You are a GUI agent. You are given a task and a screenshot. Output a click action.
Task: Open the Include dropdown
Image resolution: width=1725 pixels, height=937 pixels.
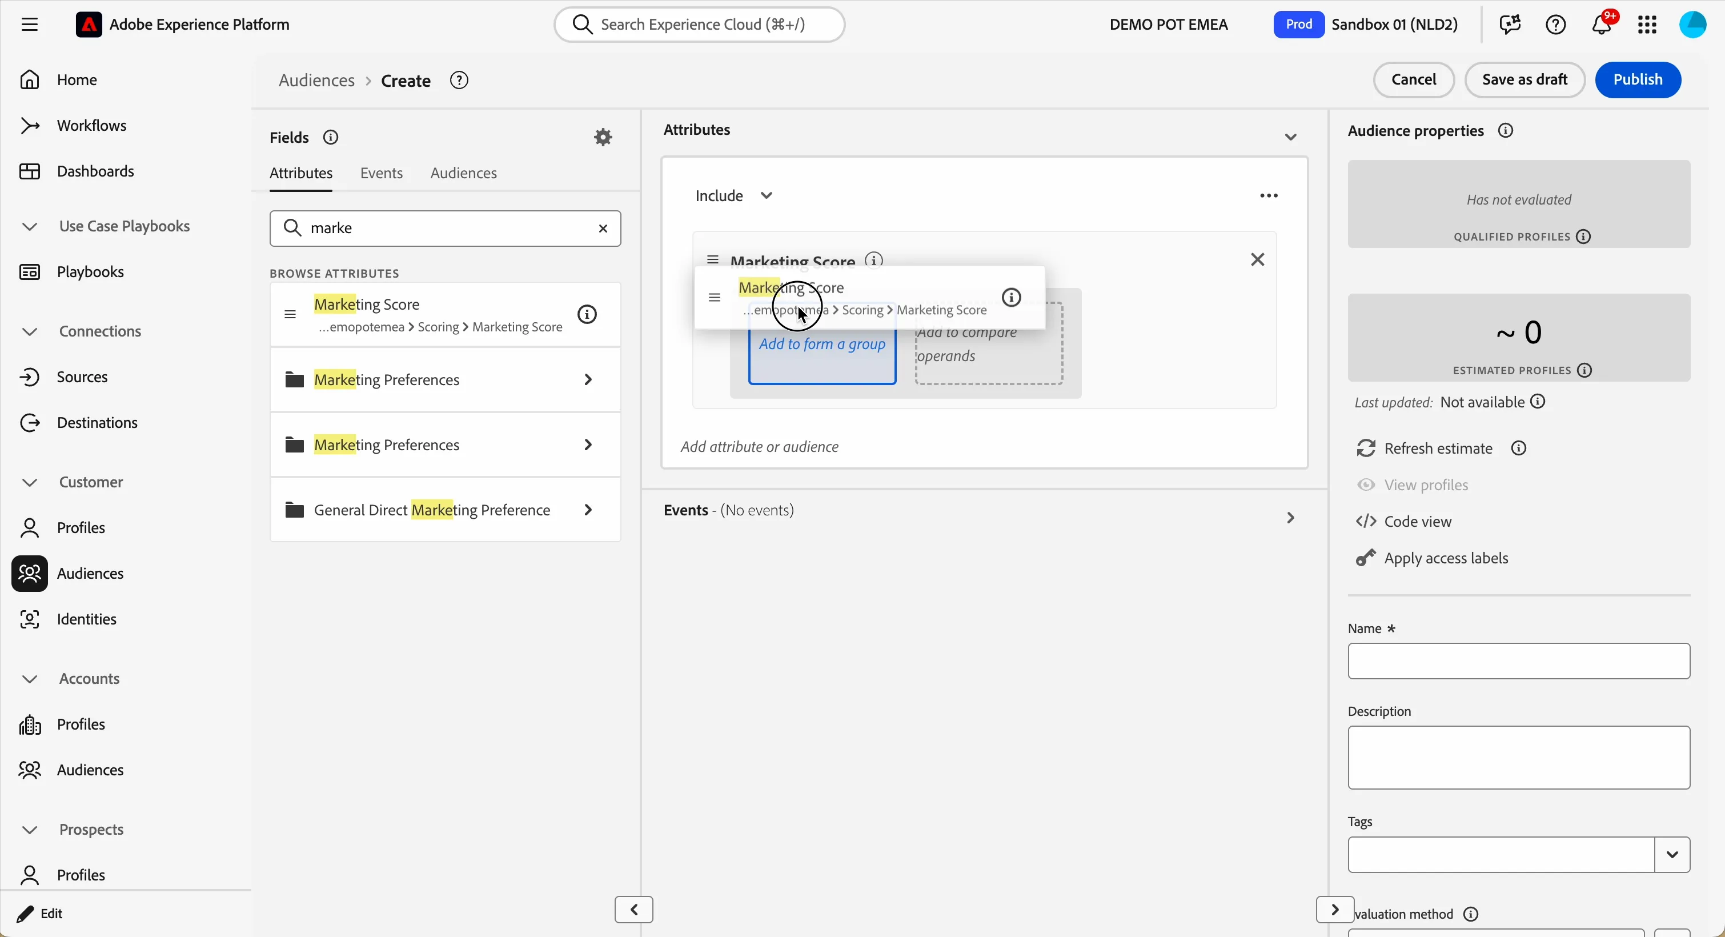(734, 196)
